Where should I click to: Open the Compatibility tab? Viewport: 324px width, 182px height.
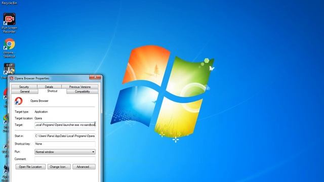pyautogui.click(x=82, y=92)
